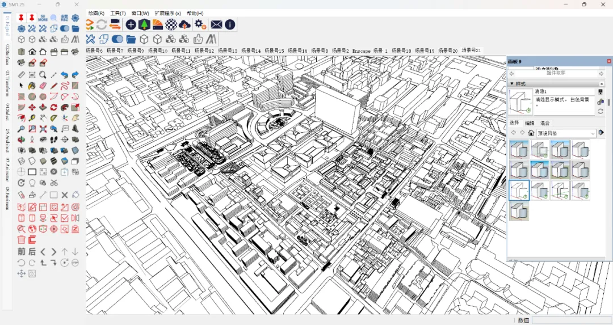Select the black arrow Select tool
This screenshot has width=613, height=325.
tap(21, 86)
